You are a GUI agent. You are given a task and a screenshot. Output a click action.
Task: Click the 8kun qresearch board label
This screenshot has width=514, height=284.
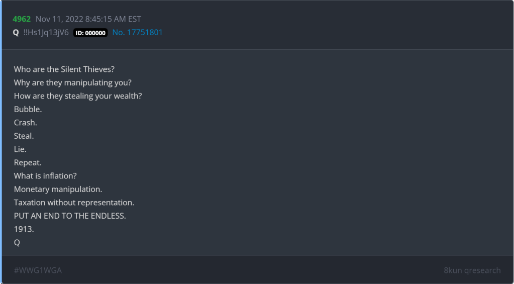[x=472, y=270]
